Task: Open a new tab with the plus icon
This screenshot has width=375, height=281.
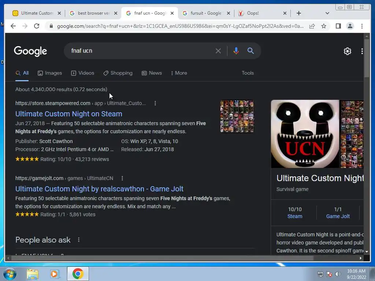Action: point(299,13)
